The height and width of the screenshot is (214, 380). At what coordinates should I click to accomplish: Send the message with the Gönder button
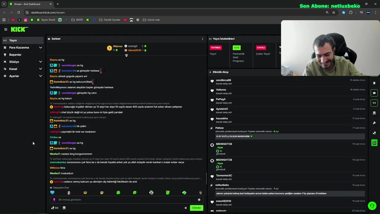197,208
